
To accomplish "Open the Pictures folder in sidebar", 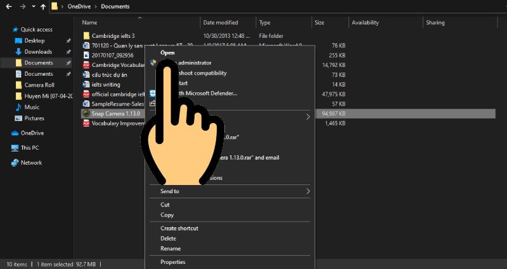I will click(x=34, y=118).
